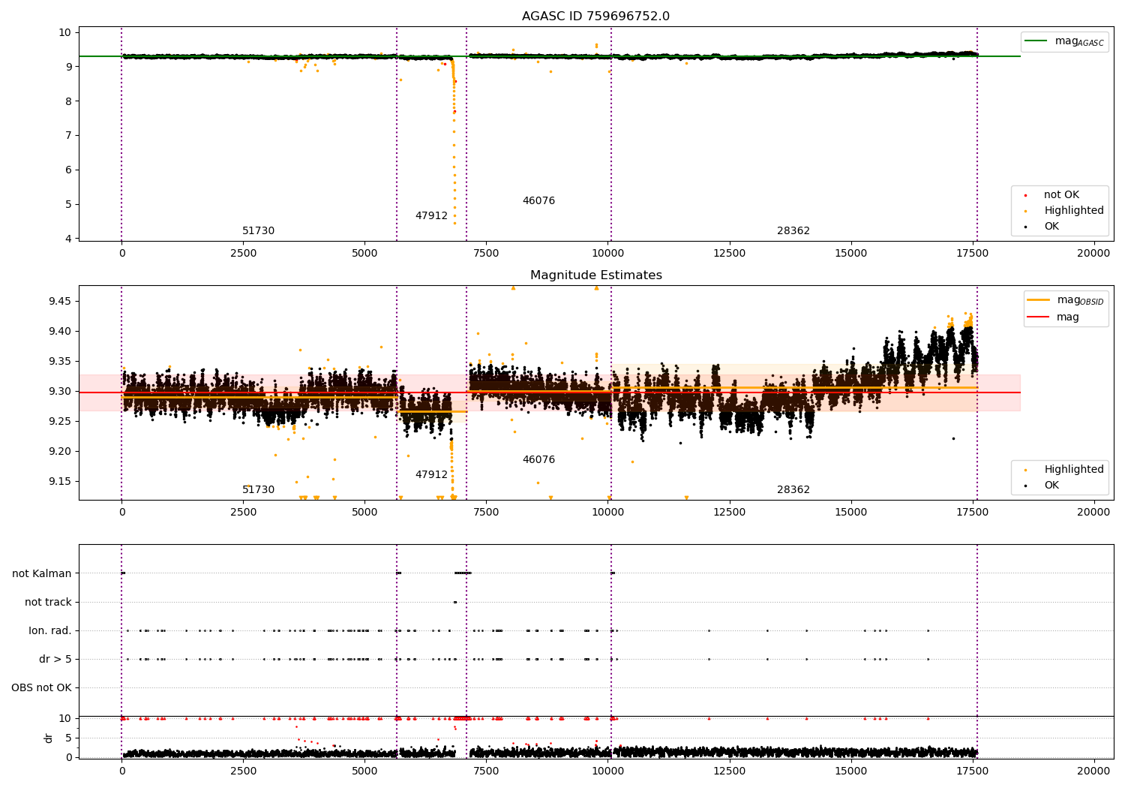Click y-axis tick 9.25 in middle plot
The width and height of the screenshot is (1125, 788).
coord(61,422)
